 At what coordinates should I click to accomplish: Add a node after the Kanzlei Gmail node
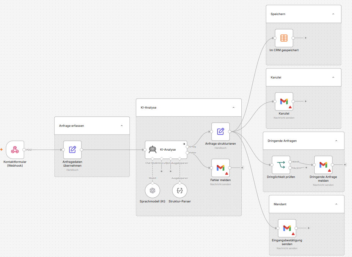pyautogui.click(x=305, y=101)
